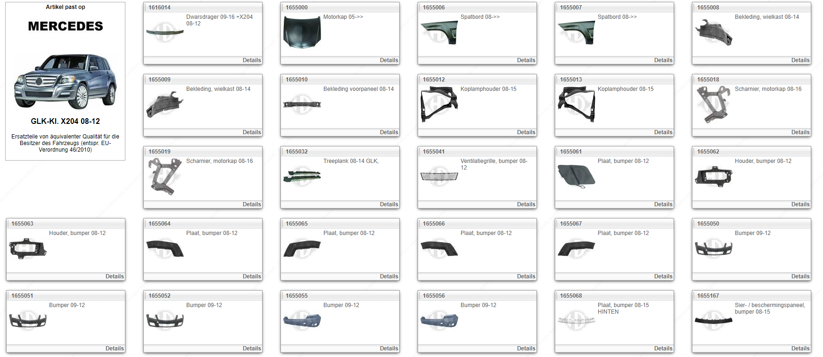
Task: Show Details for part 1655063 Houder
Action: pos(115,276)
